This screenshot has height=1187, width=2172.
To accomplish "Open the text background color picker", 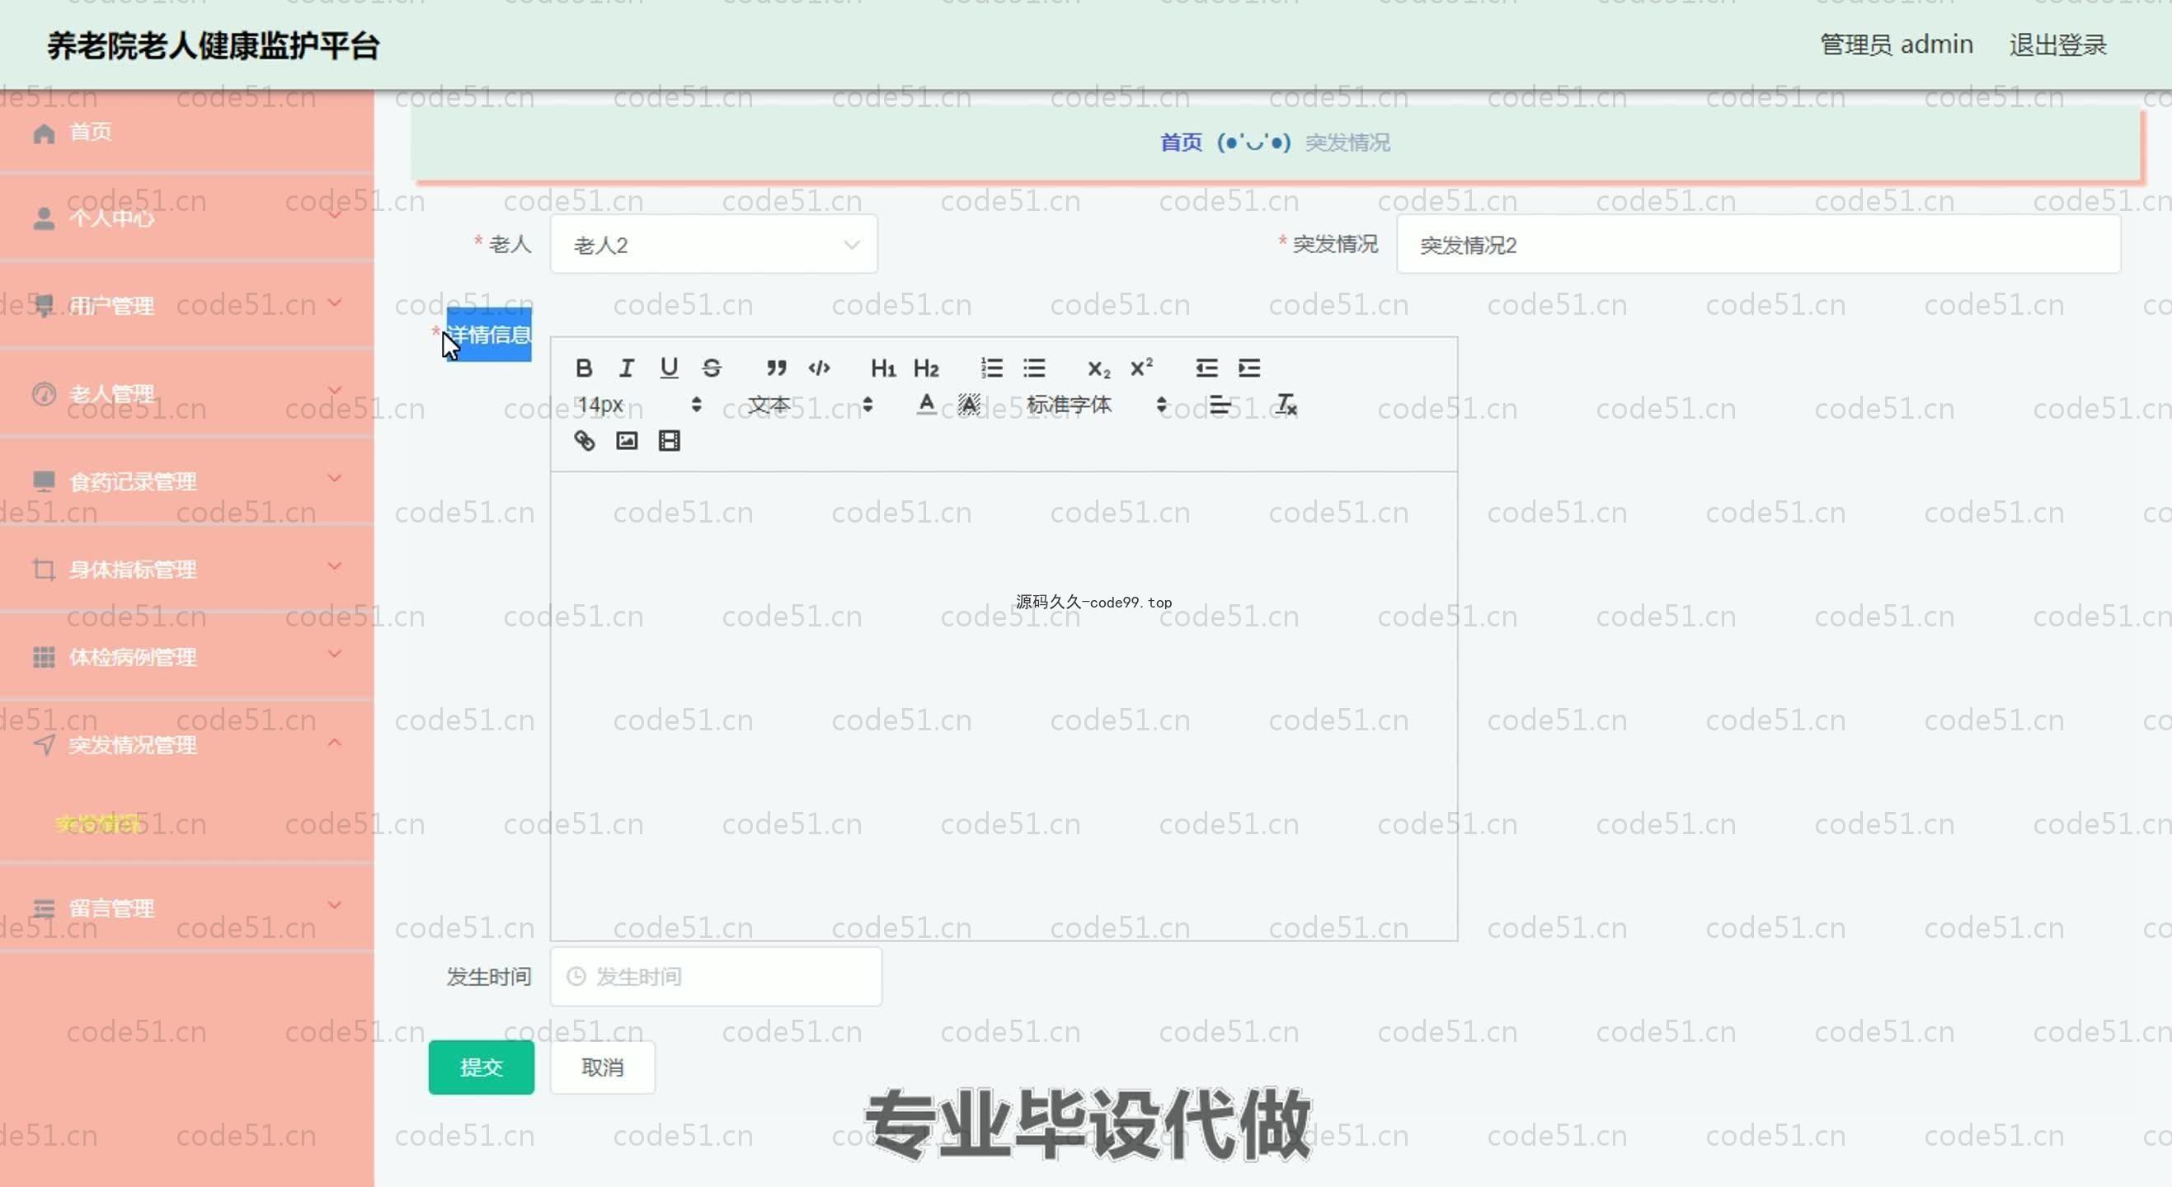I will [x=969, y=405].
